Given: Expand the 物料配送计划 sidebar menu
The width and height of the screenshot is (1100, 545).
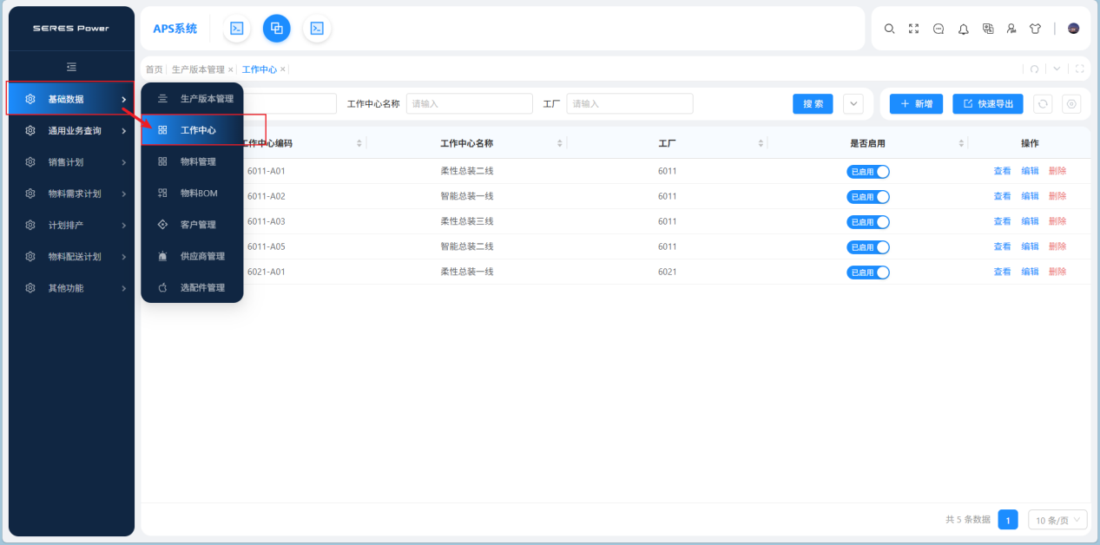Looking at the screenshot, I should [x=71, y=257].
